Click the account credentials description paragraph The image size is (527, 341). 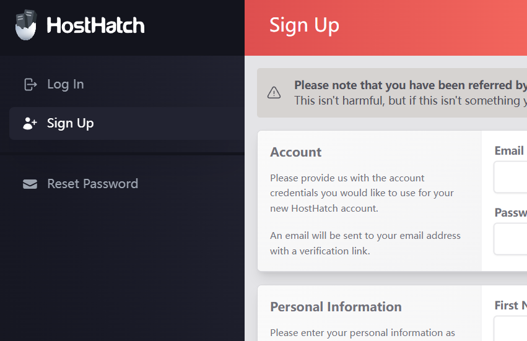[x=362, y=193]
